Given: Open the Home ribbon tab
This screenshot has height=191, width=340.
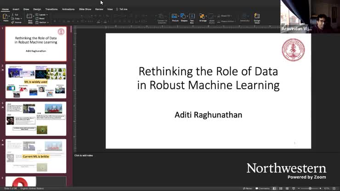Looking at the screenshot, I should [5, 9].
